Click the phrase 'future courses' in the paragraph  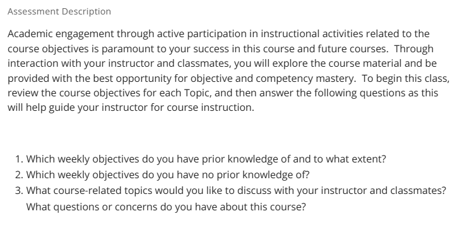coord(353,49)
